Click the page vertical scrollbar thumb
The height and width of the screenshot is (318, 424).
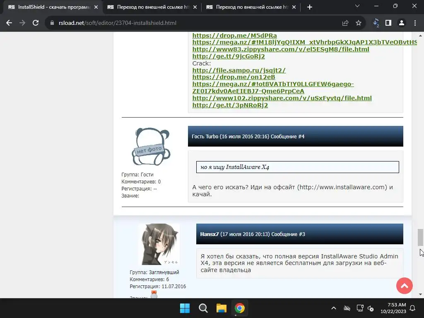click(x=420, y=237)
